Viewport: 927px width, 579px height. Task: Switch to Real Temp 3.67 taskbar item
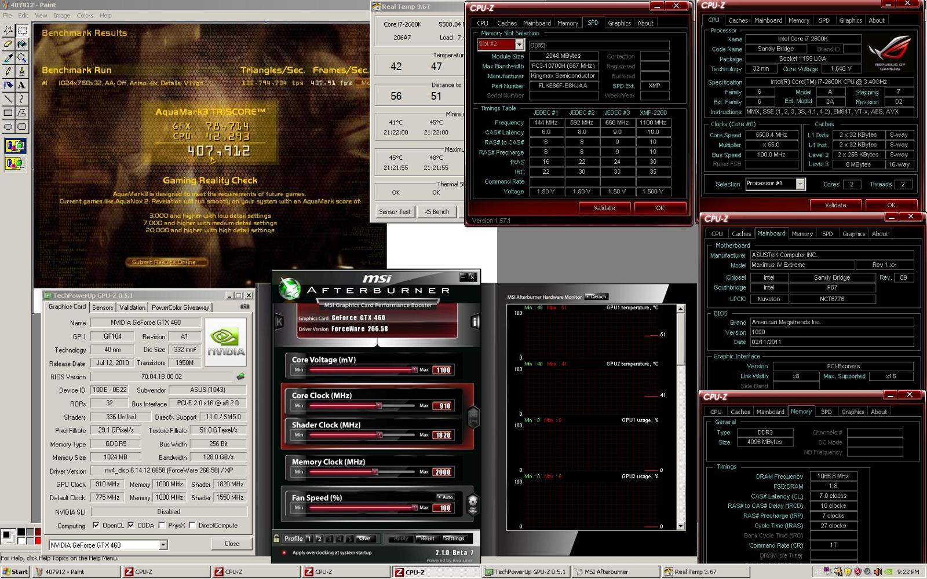pos(706,571)
